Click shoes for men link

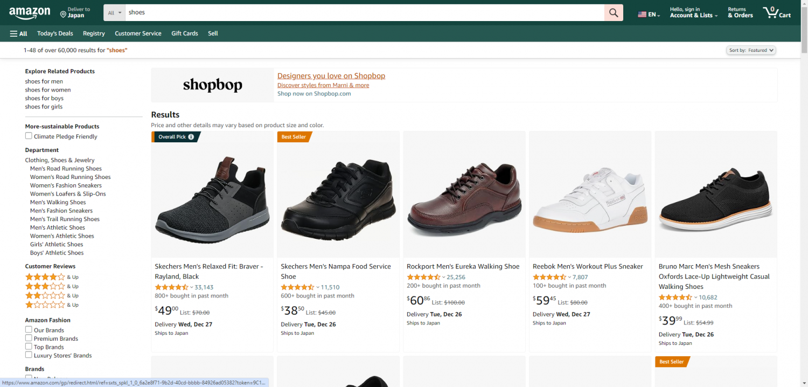click(44, 81)
